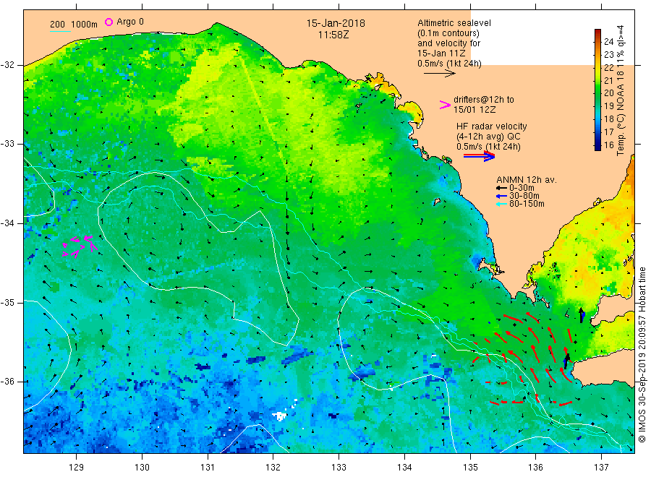Click the longitude label 134
This screenshot has width=651, height=477.
click(404, 467)
